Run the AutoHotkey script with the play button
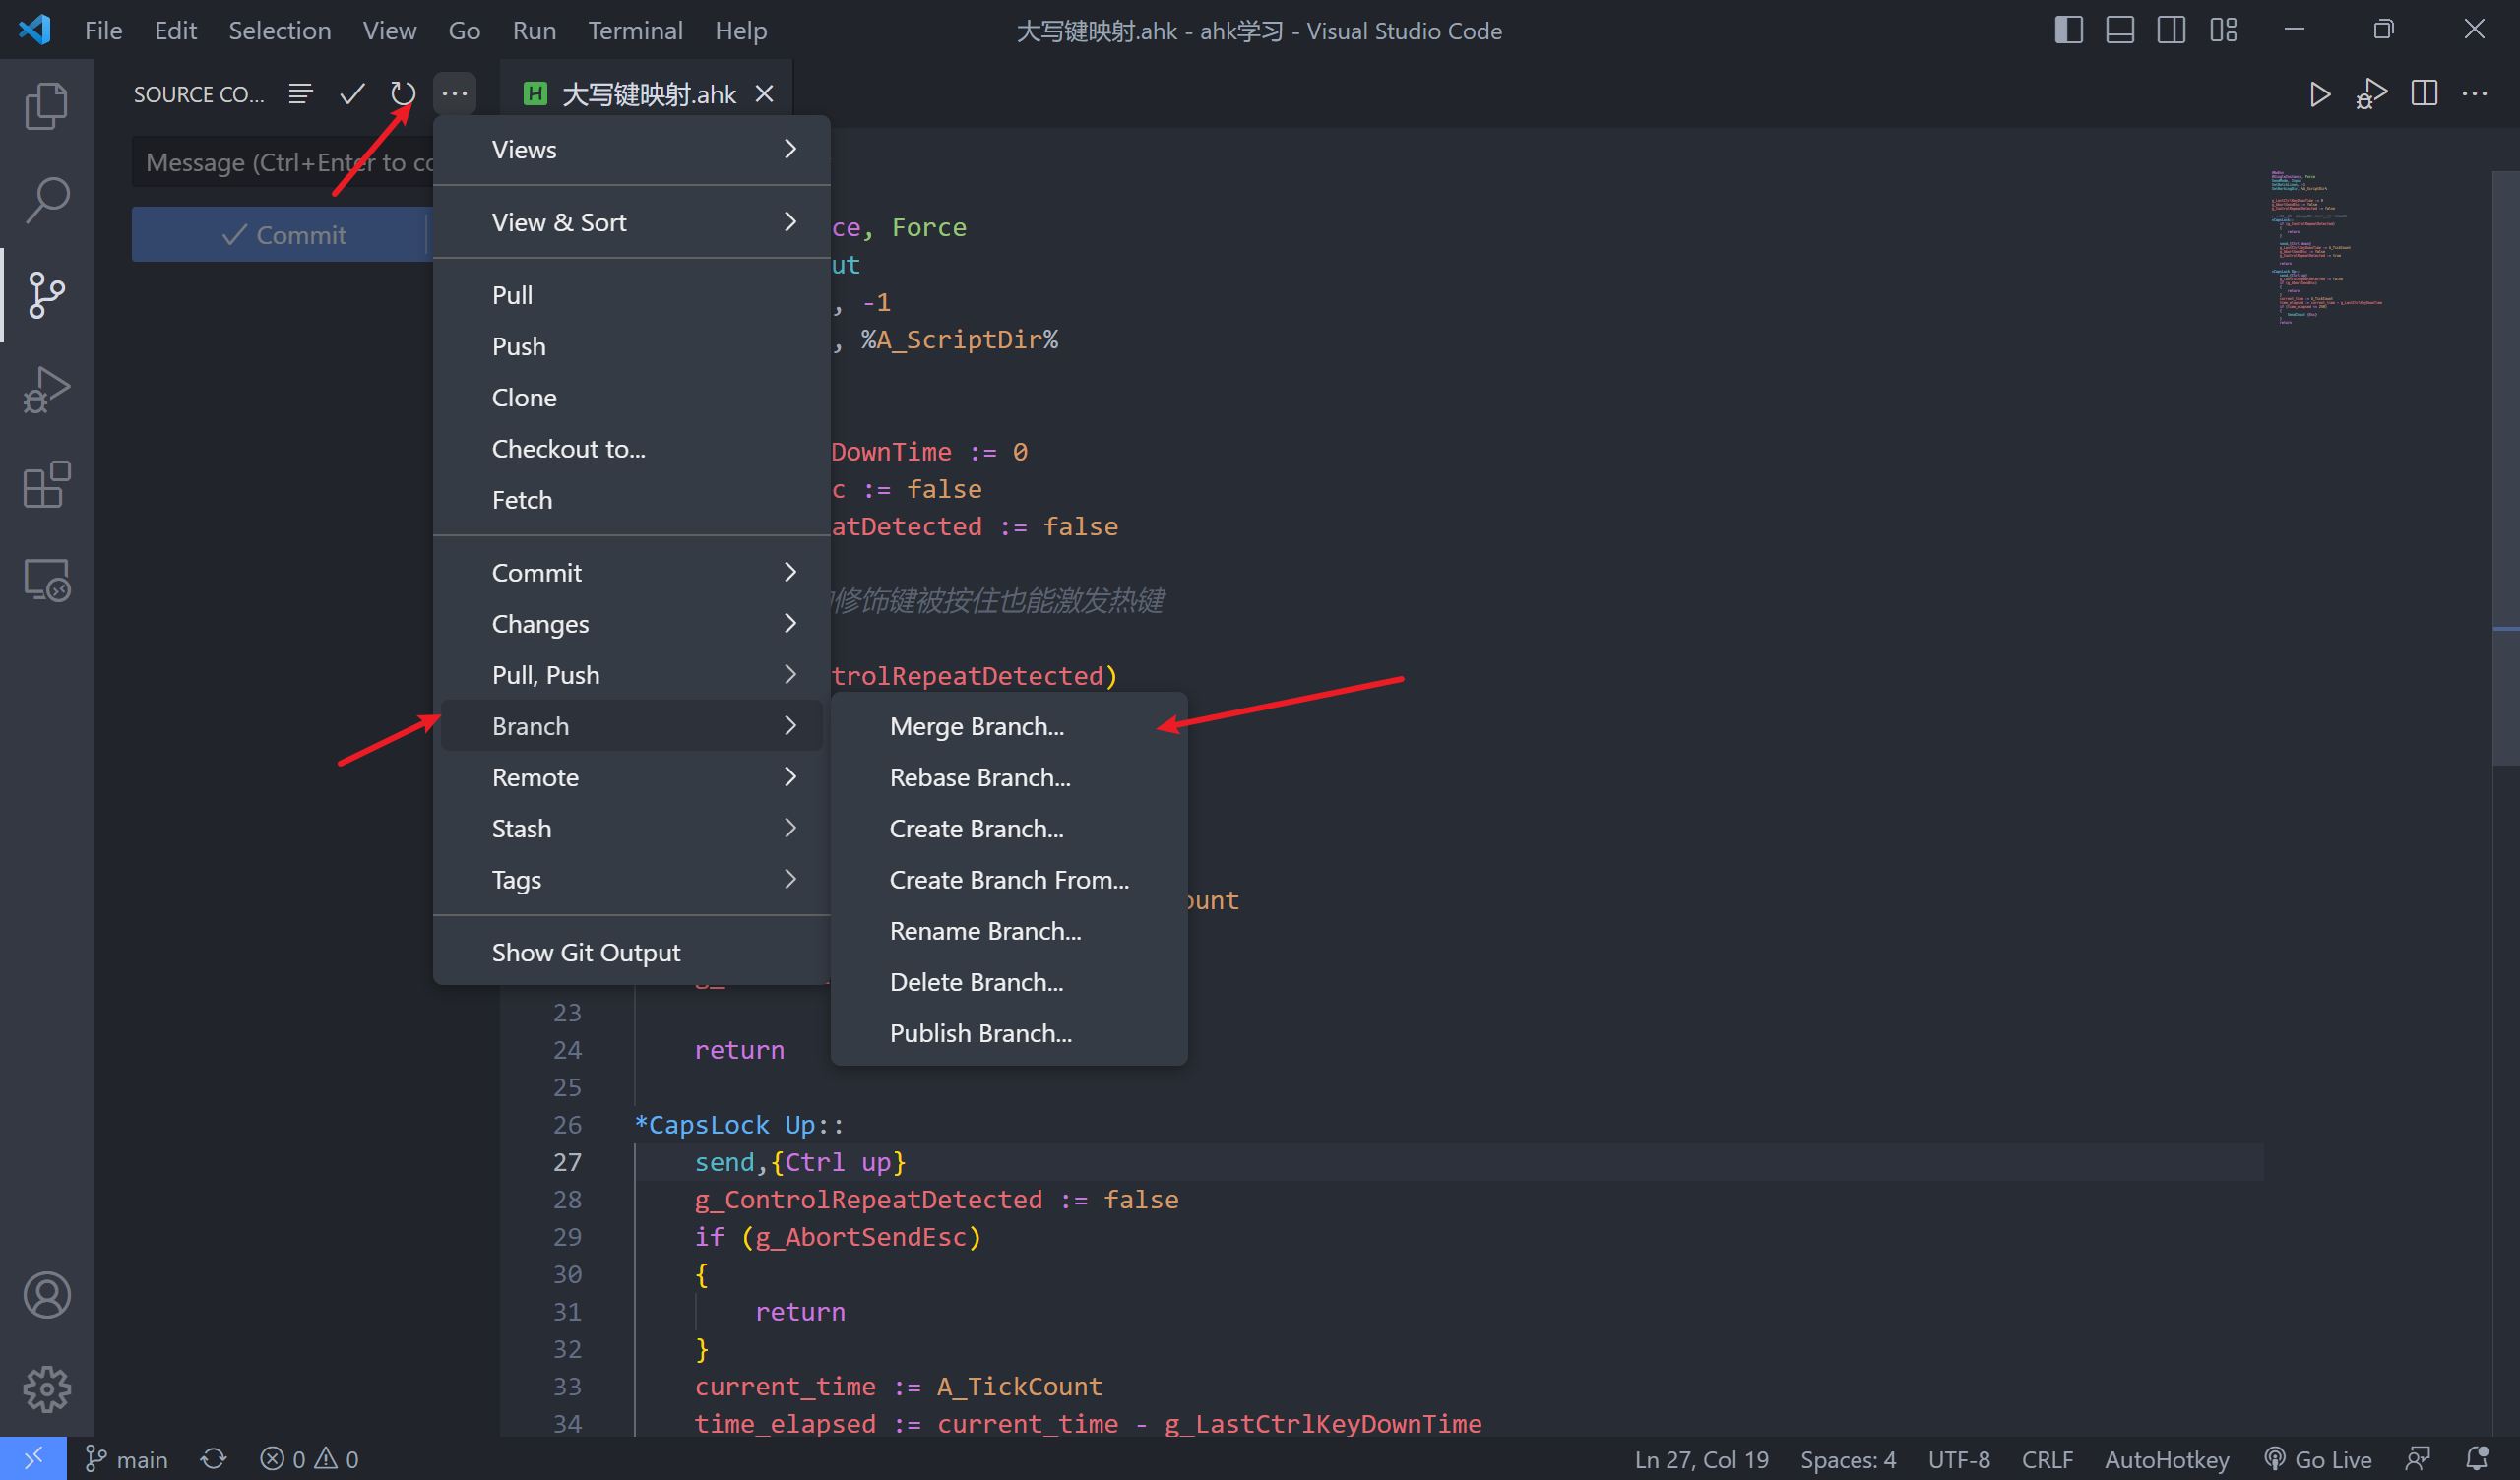 coord(2320,94)
